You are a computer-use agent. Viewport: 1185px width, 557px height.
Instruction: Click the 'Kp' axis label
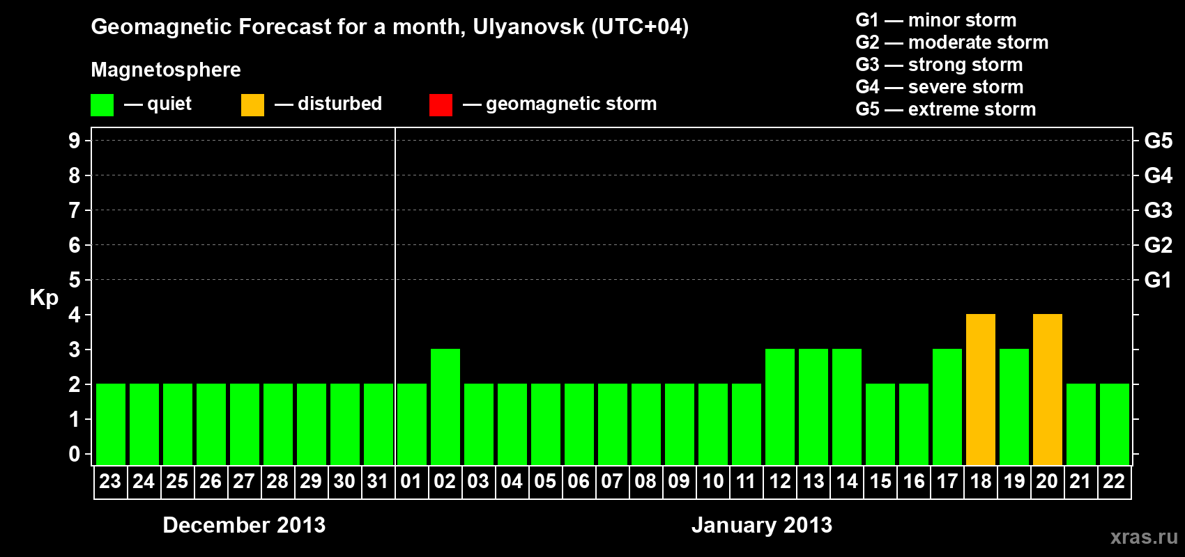(44, 298)
